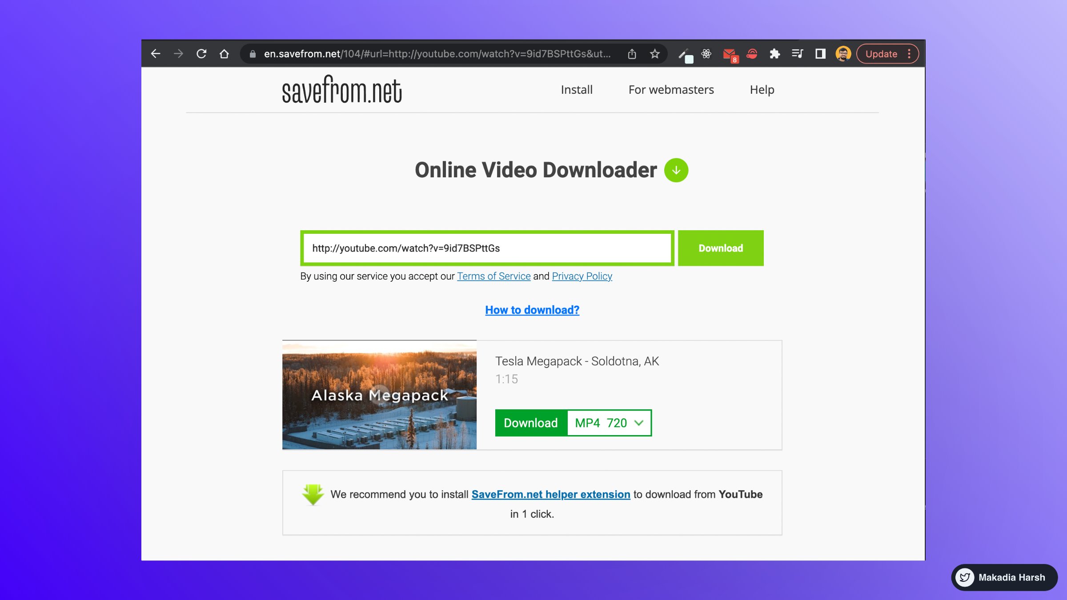Toggle the browser side panel

point(820,54)
